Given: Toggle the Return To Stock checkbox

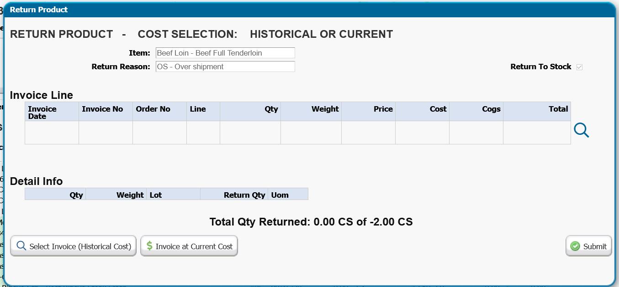Looking at the screenshot, I should point(579,67).
